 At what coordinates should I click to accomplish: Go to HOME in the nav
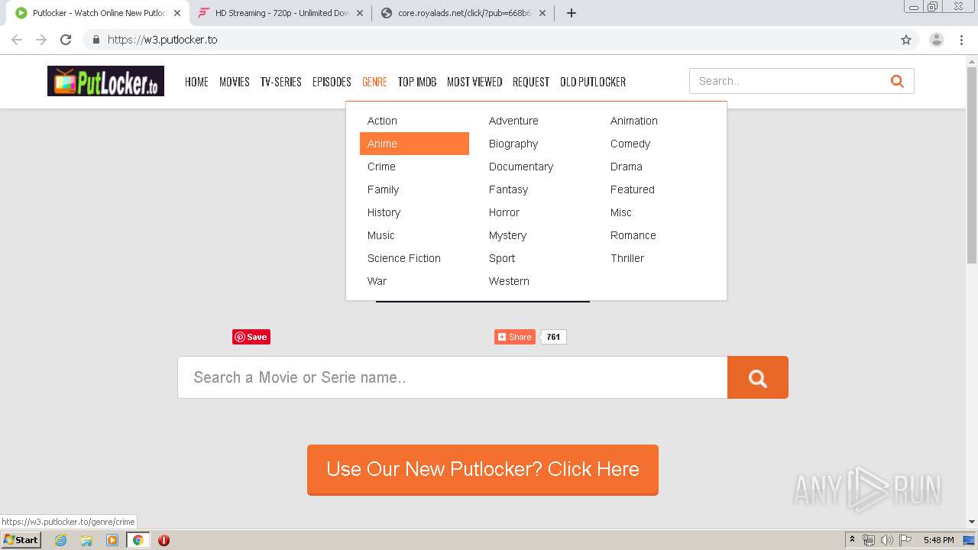pos(196,82)
